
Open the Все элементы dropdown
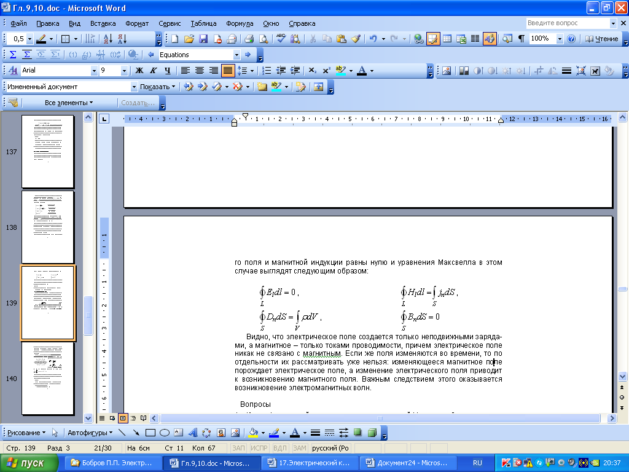pos(69,103)
